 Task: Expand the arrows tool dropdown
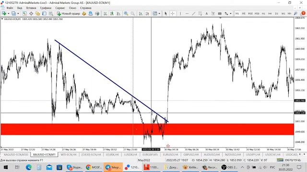pos(231,13)
